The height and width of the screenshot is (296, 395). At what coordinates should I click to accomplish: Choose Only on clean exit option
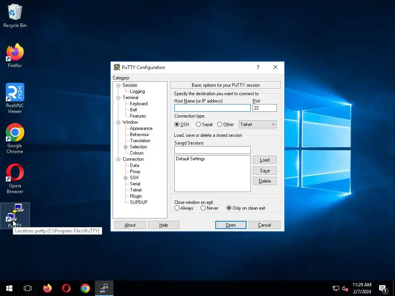point(246,208)
